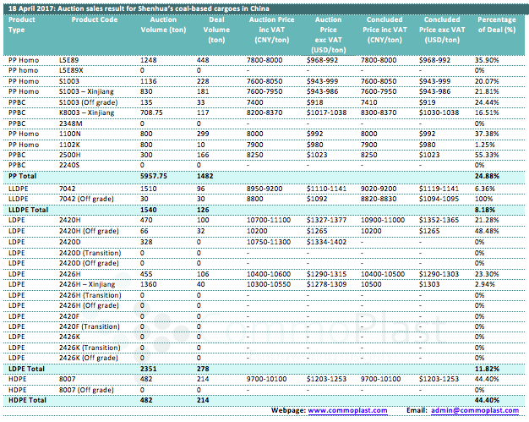529x422 pixels.
Task: Select the LDPE Total row label
Action: [x=25, y=370]
